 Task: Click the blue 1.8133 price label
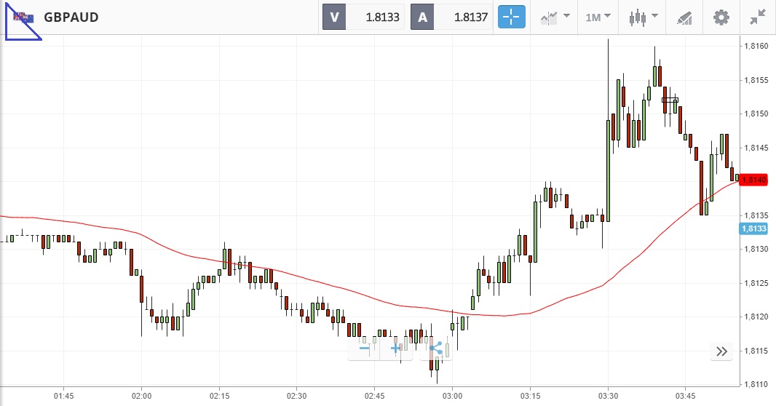(x=753, y=228)
